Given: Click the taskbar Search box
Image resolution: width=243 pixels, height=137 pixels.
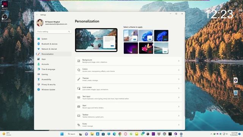Looking at the screenshot, I should tap(72, 134).
